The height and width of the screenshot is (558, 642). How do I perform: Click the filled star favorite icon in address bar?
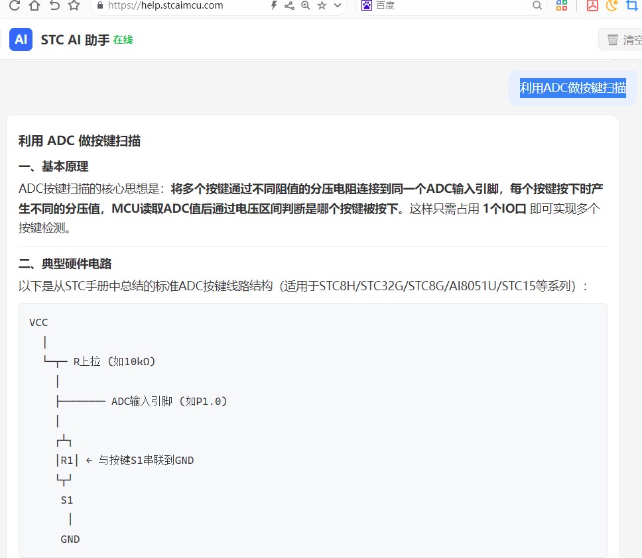click(x=322, y=5)
